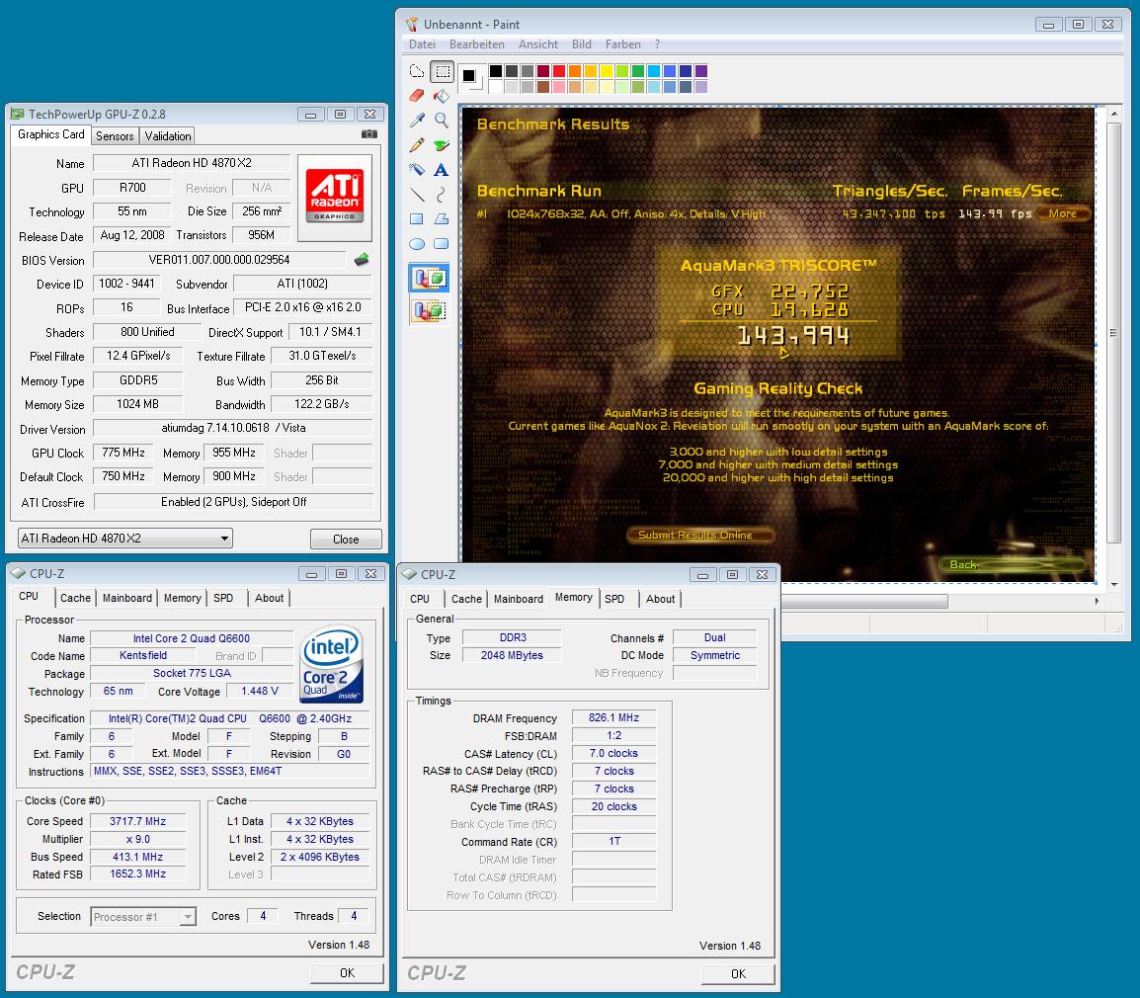Open the ? help menu in Paint
This screenshot has height=998, width=1140.
657,44
